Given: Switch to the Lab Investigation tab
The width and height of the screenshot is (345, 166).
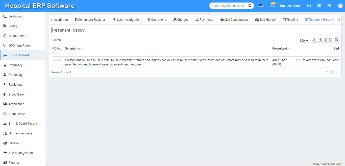Looking at the screenshot, I should coord(127,20).
